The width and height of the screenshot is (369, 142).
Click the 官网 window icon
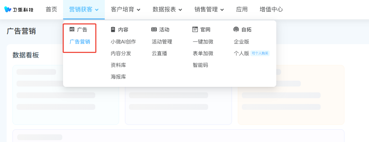coord(195,29)
